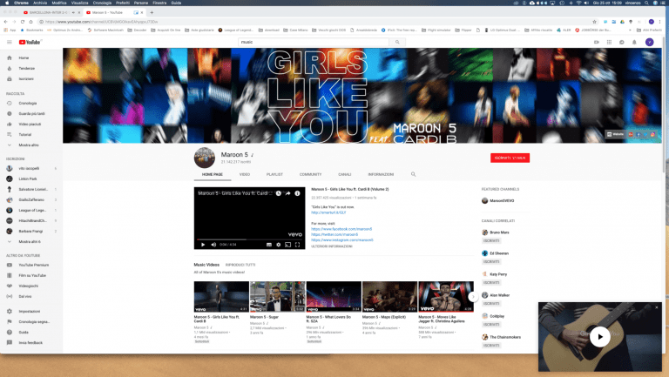The height and width of the screenshot is (377, 669).
Task: Open the Cronologia menu in the menu bar
Action: (x=102, y=3)
